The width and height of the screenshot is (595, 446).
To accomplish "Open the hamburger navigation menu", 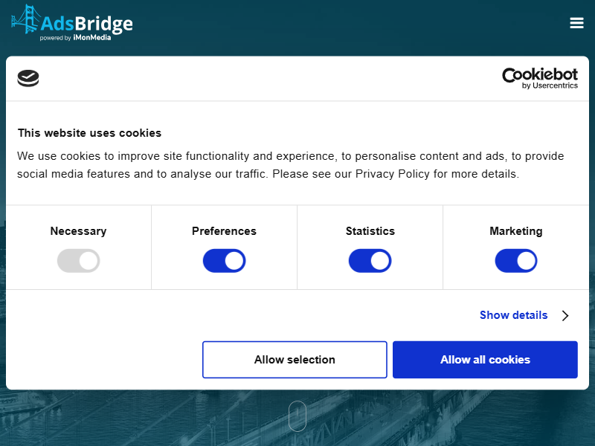I will pos(576,23).
